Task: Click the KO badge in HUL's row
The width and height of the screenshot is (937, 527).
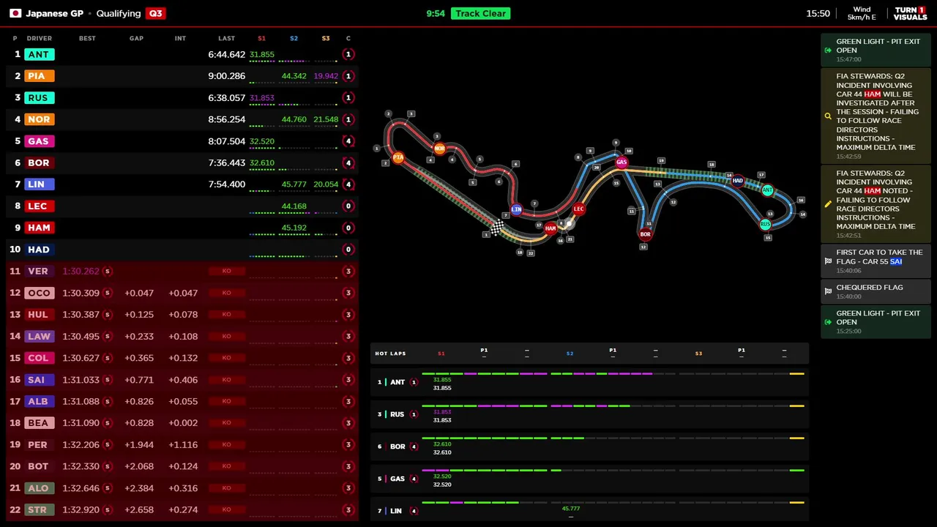Action: (226, 315)
